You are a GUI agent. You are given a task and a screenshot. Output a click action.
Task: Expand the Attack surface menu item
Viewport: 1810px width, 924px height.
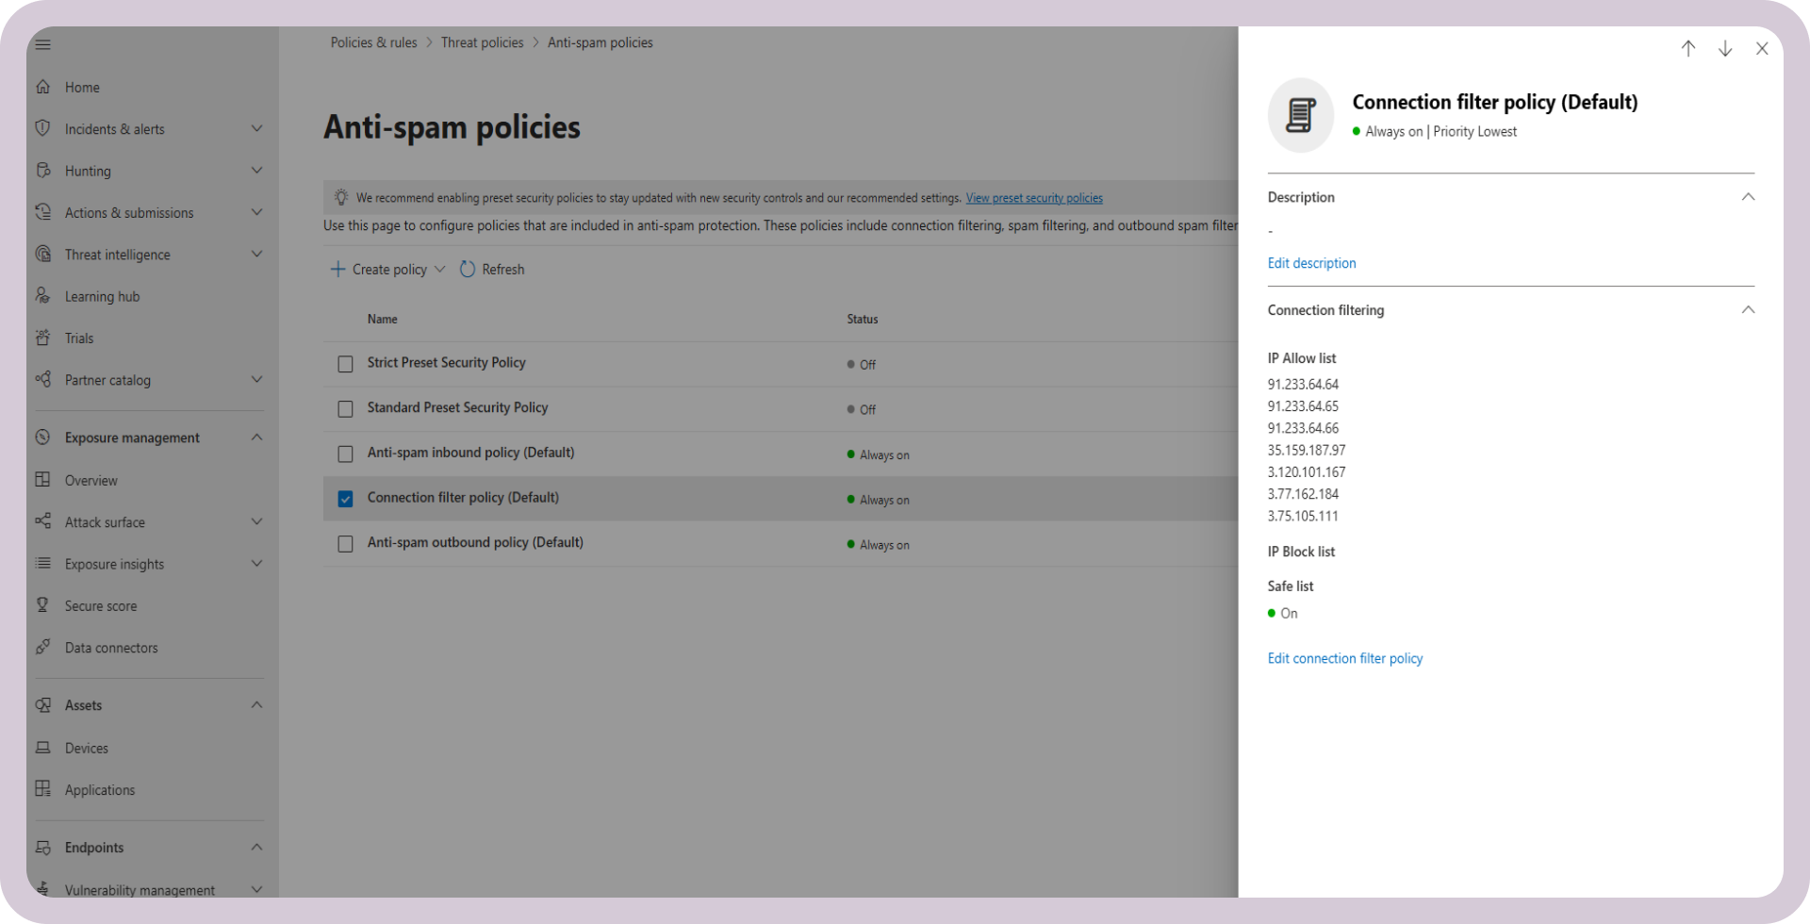(x=256, y=521)
